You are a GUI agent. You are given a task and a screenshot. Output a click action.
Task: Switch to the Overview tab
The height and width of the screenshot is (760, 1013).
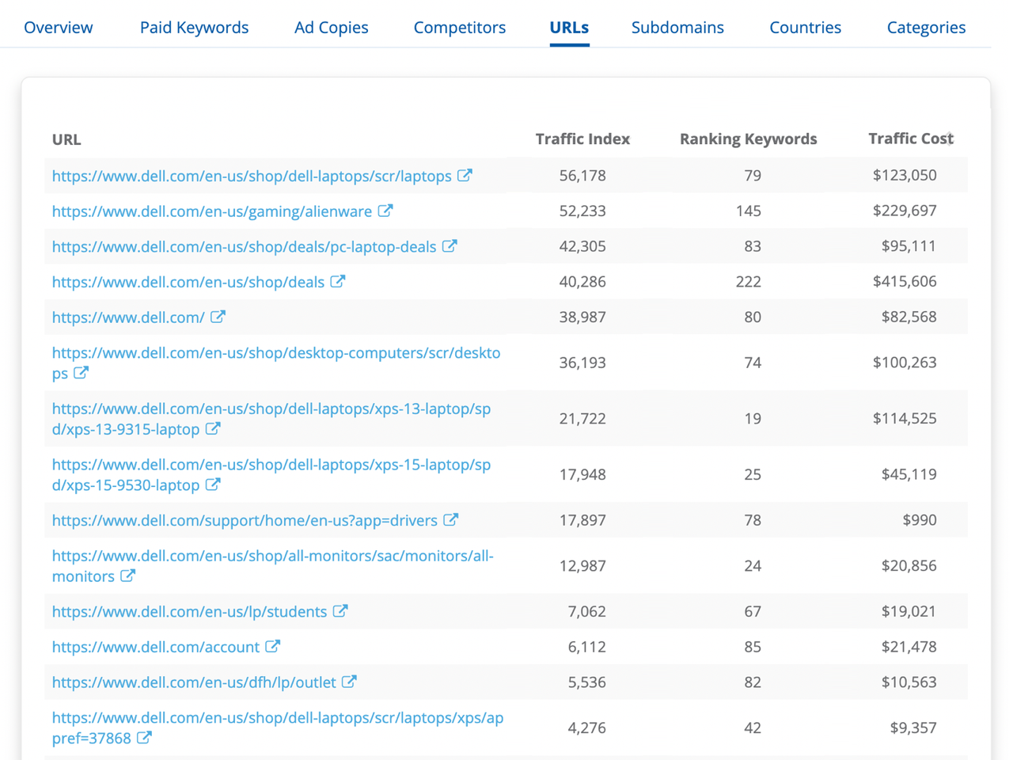59,28
